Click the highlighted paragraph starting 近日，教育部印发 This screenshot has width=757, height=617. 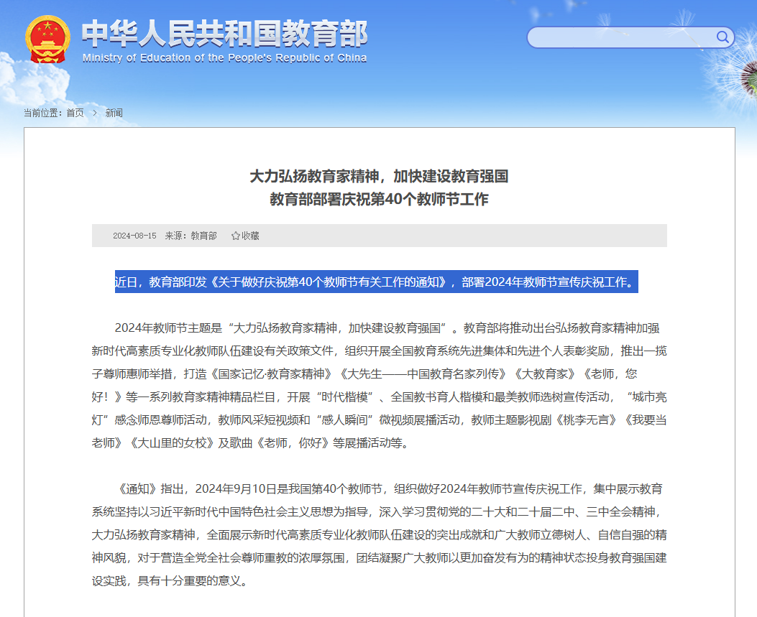pos(377,282)
